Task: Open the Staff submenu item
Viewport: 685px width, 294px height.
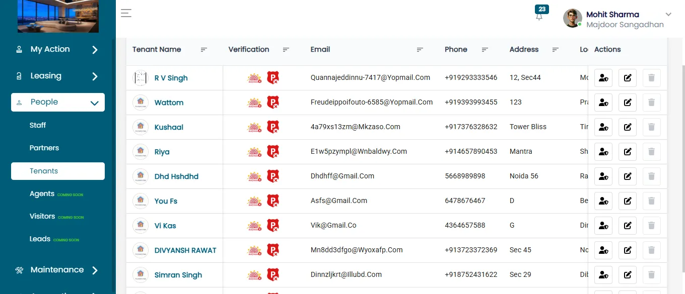Action: coord(38,125)
